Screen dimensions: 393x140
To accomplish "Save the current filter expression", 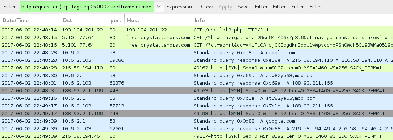I will [243, 7].
